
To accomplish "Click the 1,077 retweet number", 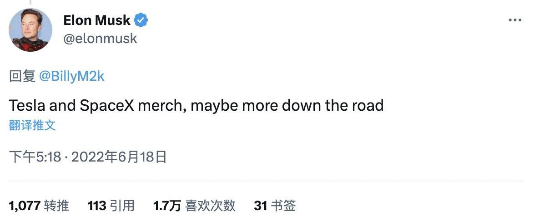I will point(25,206).
